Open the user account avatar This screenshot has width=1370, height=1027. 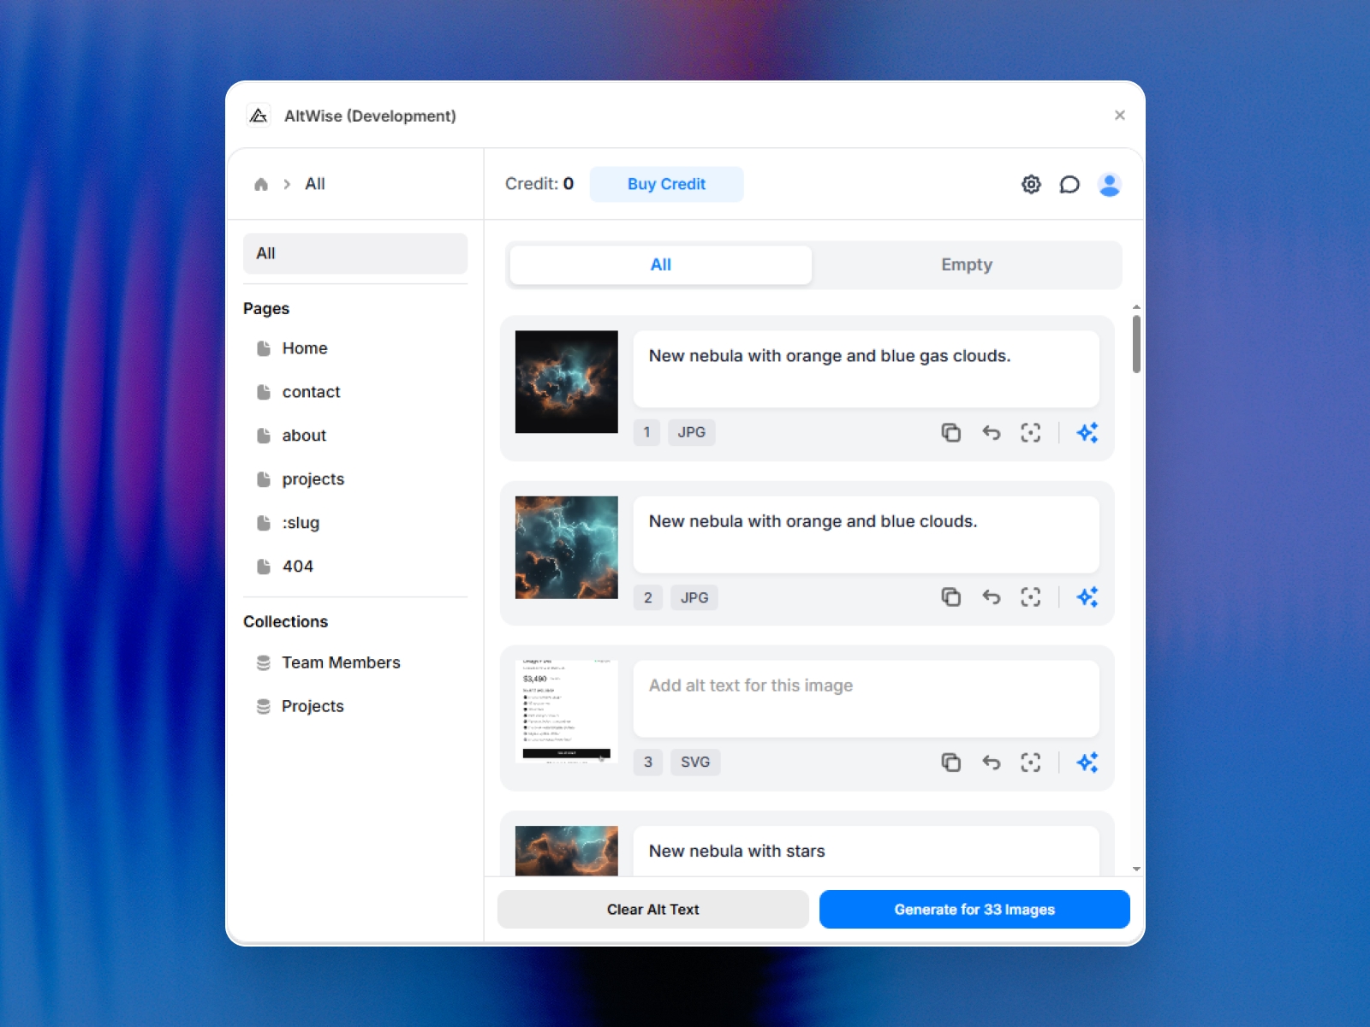1110,184
